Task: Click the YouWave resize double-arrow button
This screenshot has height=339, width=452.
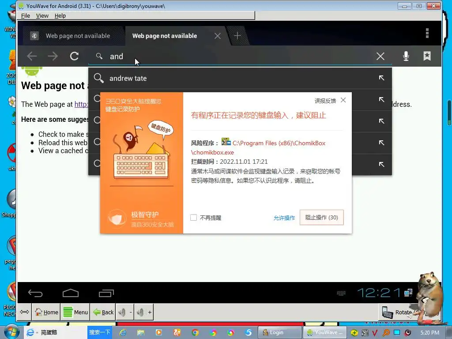Action: pyautogui.click(x=25, y=312)
